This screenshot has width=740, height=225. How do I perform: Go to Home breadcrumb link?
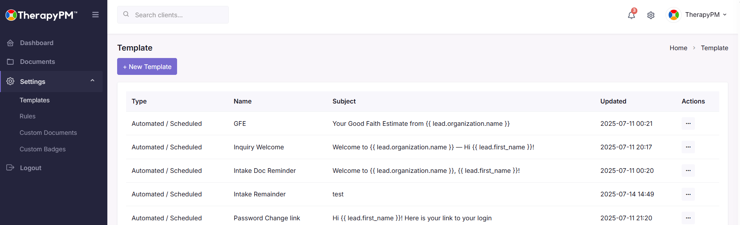(x=678, y=48)
